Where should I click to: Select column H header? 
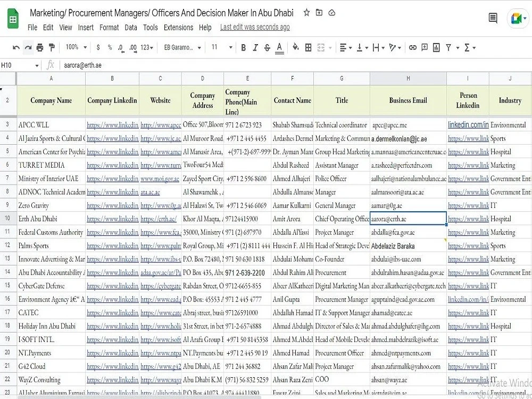pyautogui.click(x=408, y=78)
